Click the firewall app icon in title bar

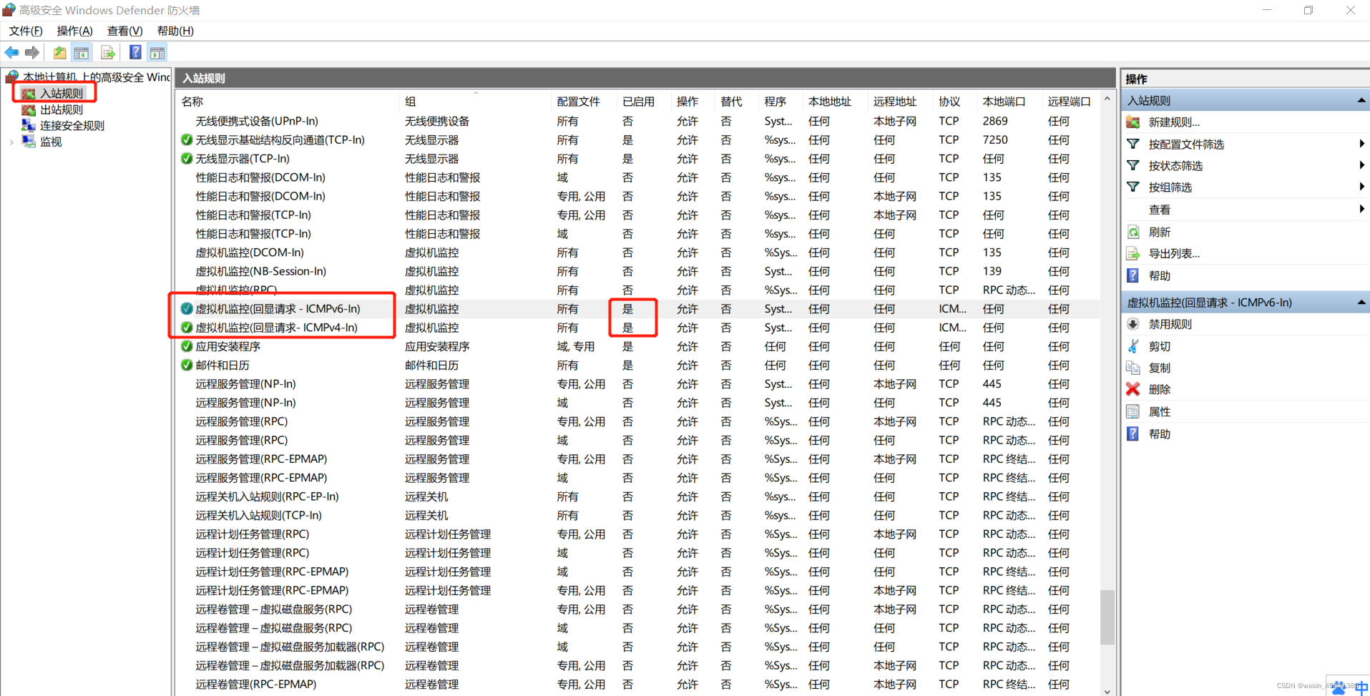pos(9,10)
